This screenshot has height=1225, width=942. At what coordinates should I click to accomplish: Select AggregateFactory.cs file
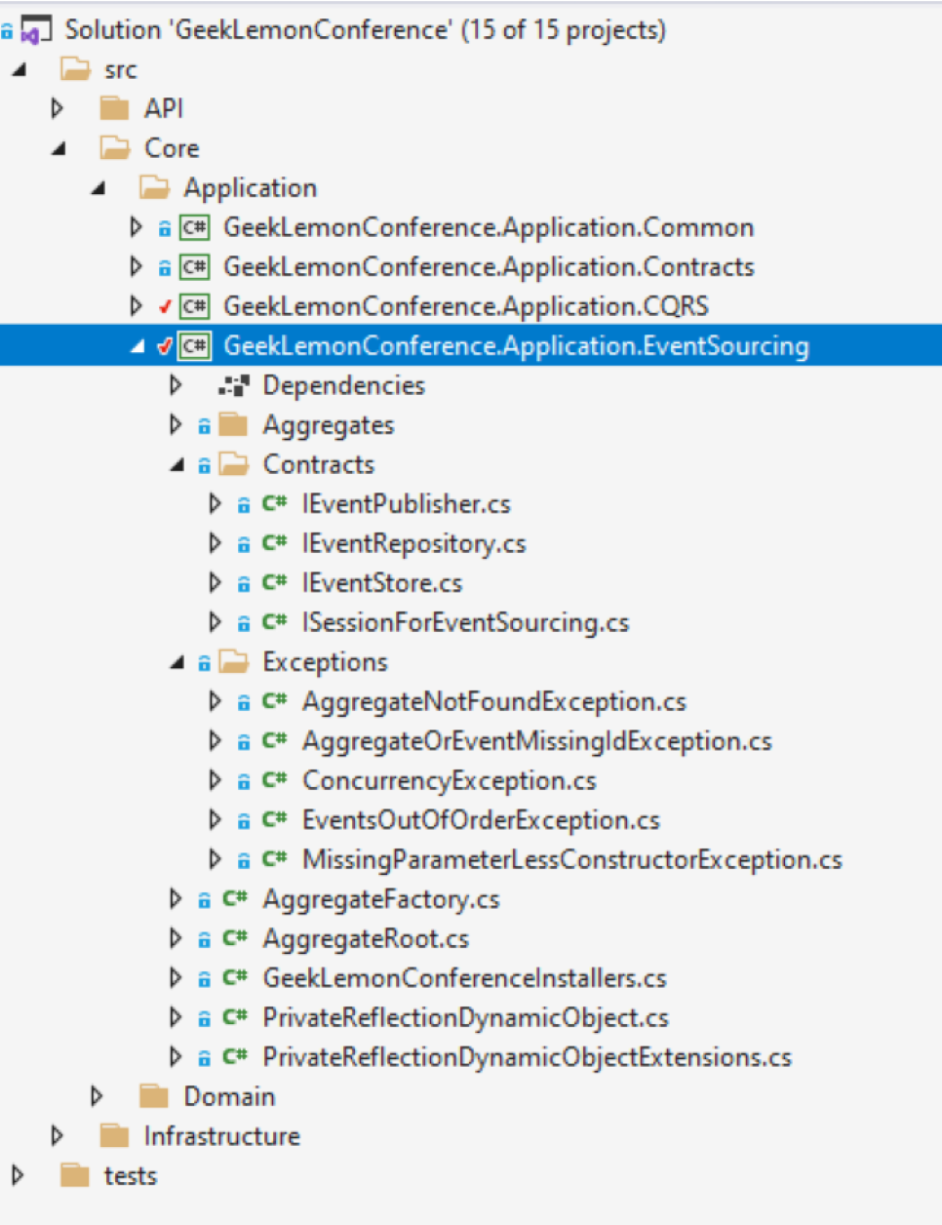click(x=381, y=899)
